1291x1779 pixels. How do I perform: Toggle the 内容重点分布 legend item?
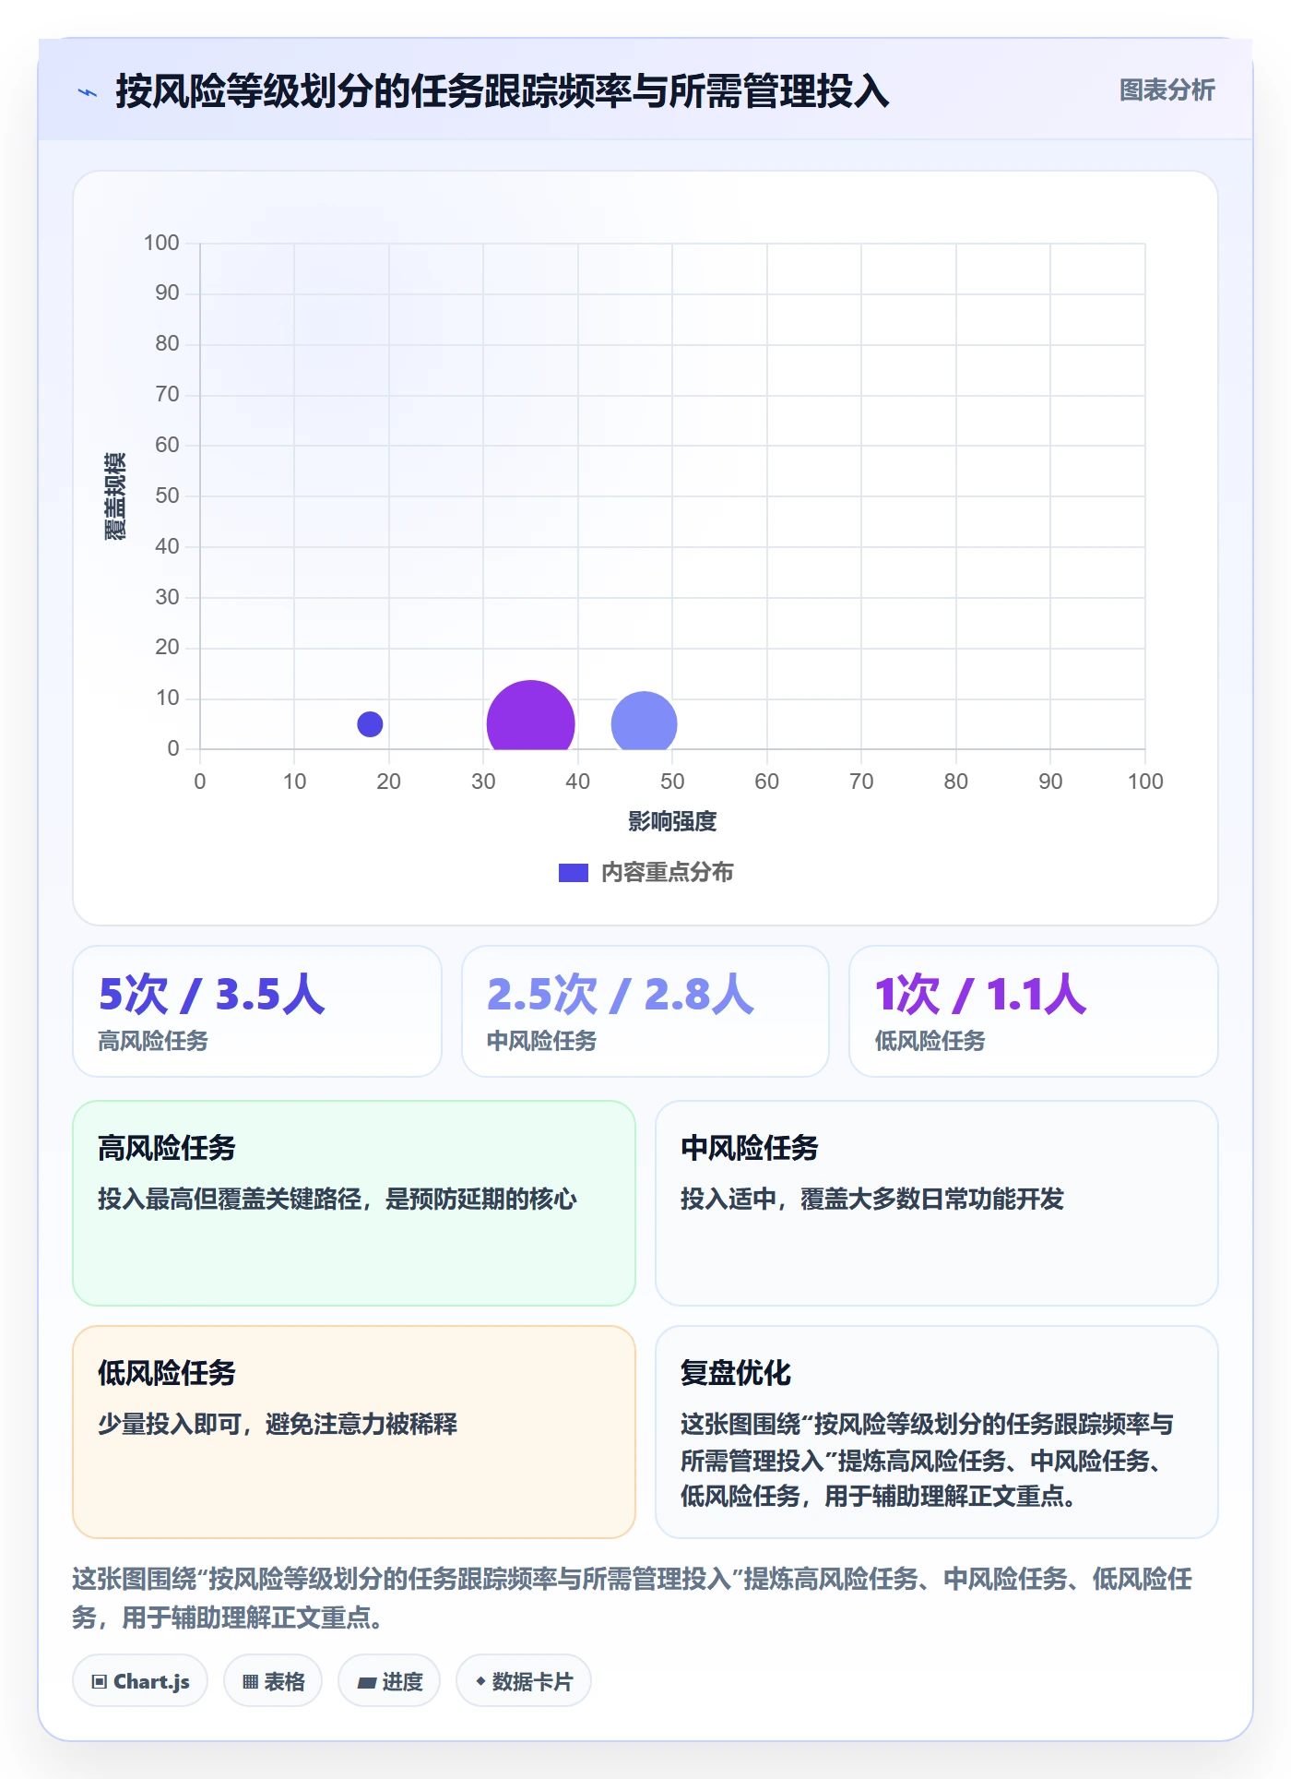[x=645, y=872]
